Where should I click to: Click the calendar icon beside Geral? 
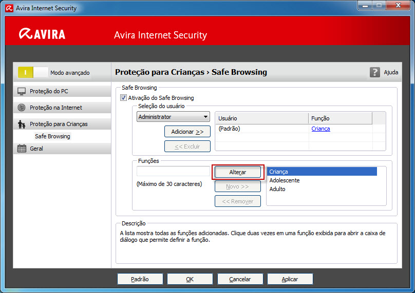pyautogui.click(x=22, y=149)
